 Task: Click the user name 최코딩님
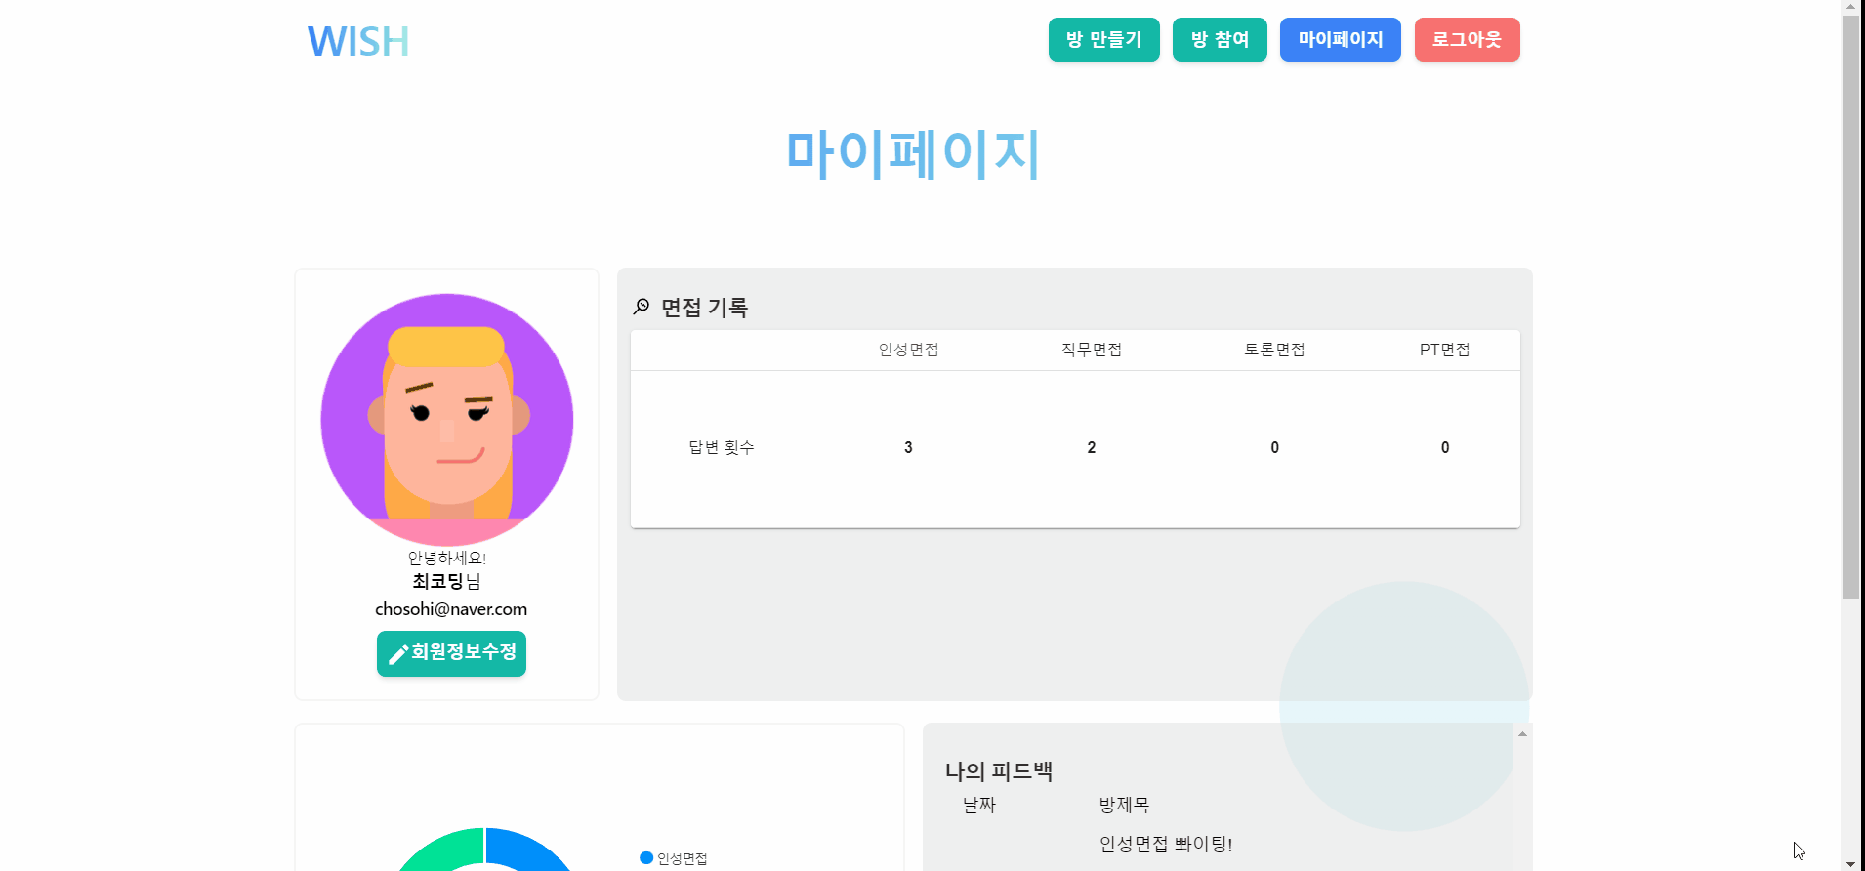tap(447, 582)
